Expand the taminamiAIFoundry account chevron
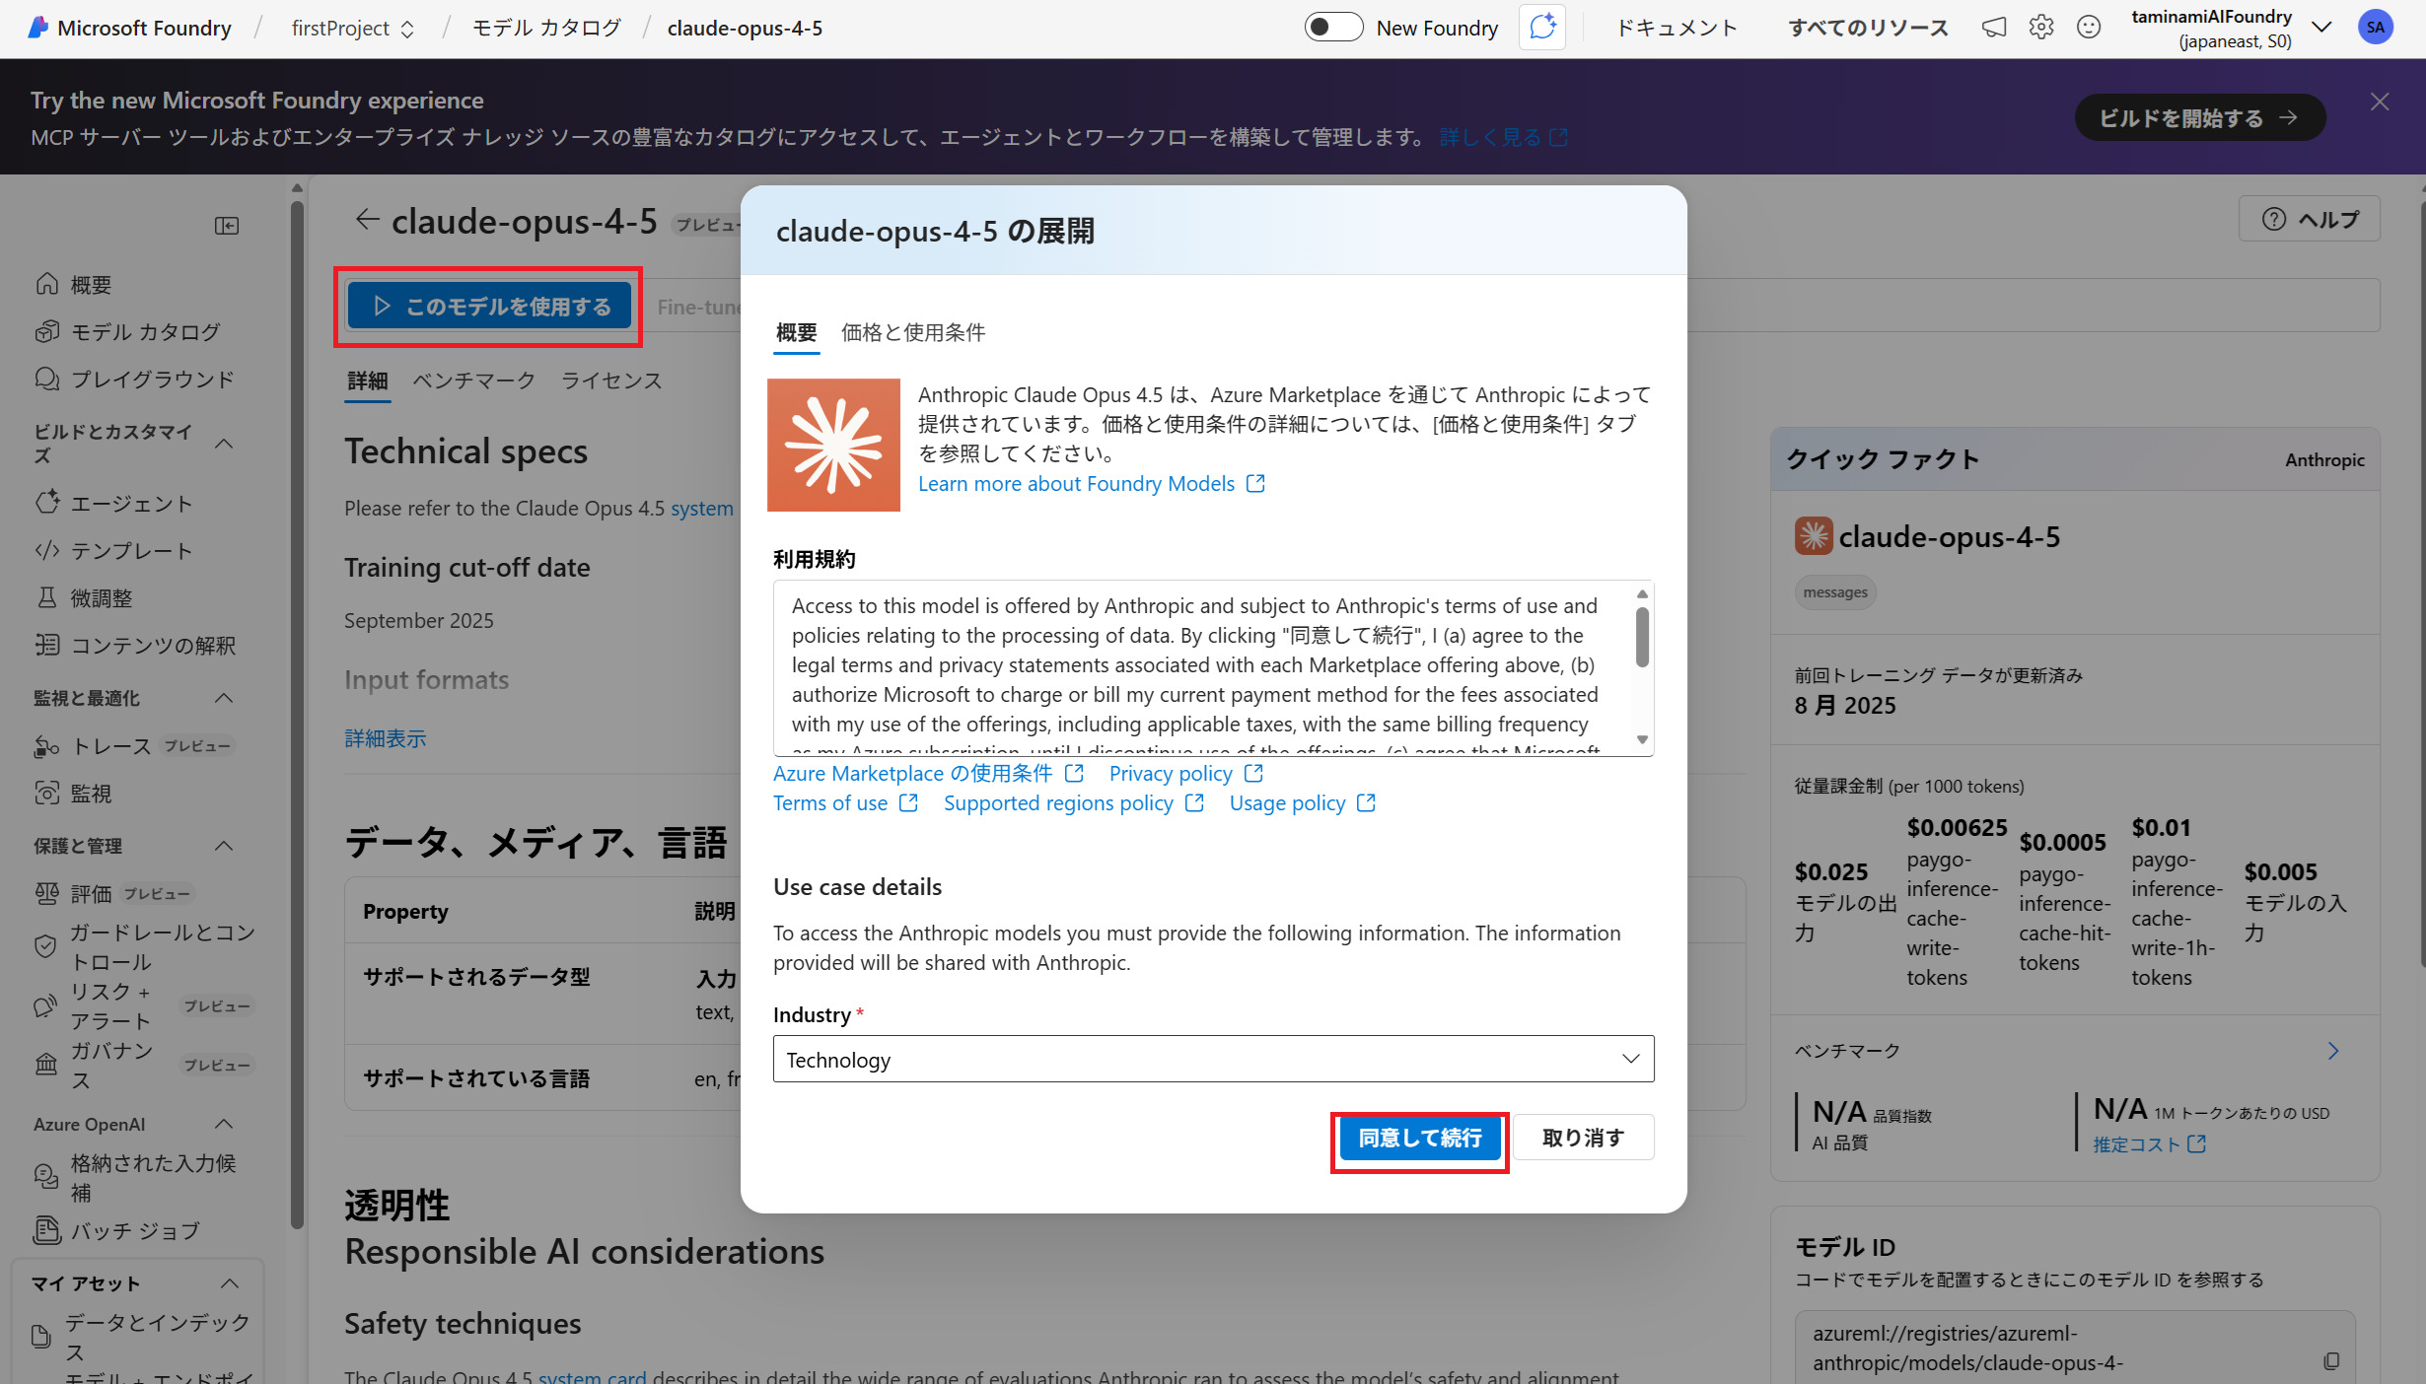 tap(2321, 28)
